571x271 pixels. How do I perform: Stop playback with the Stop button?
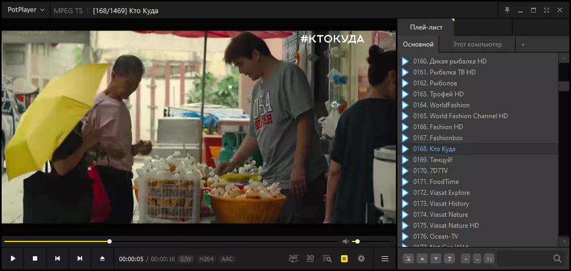35,258
